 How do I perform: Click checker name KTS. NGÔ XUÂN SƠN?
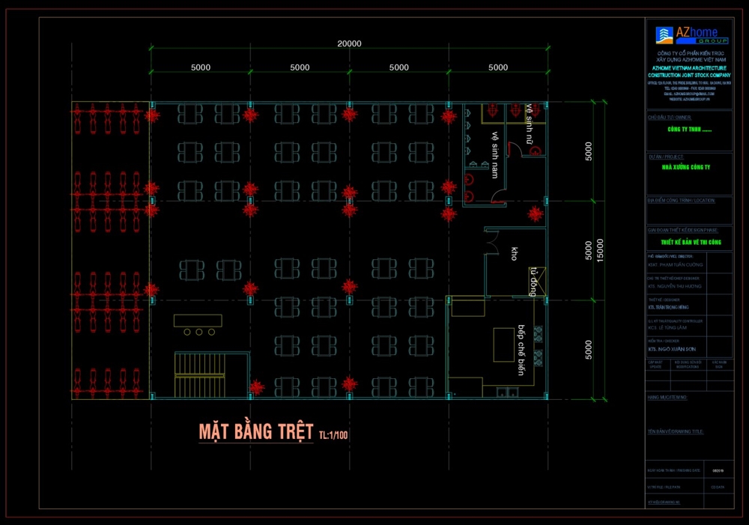tap(673, 348)
